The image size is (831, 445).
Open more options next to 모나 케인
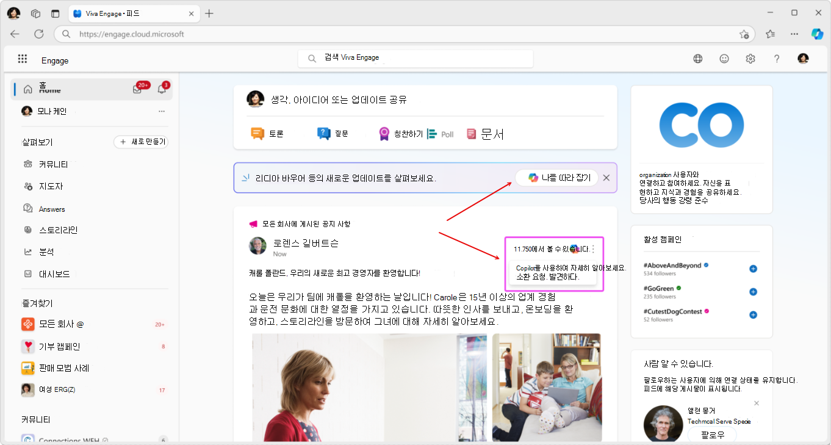coord(162,111)
